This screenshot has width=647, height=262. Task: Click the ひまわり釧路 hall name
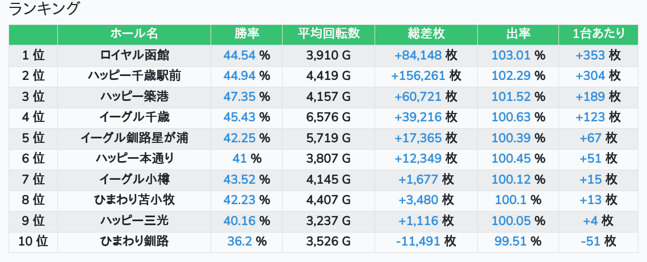tap(134, 242)
